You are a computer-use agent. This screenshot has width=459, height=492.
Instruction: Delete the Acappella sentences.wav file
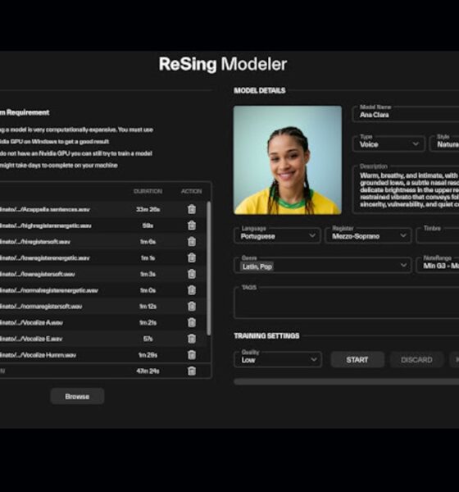(x=191, y=209)
